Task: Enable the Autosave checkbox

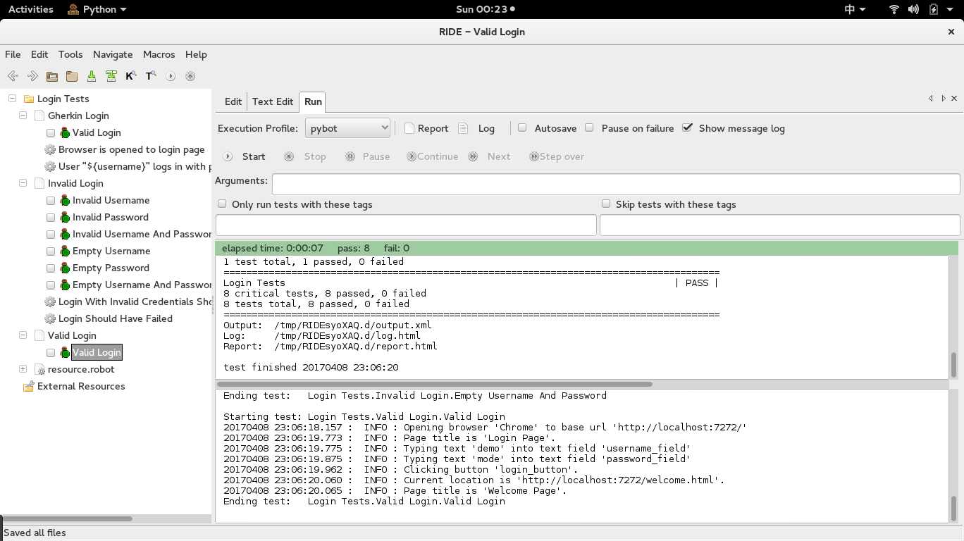Action: tap(522, 128)
